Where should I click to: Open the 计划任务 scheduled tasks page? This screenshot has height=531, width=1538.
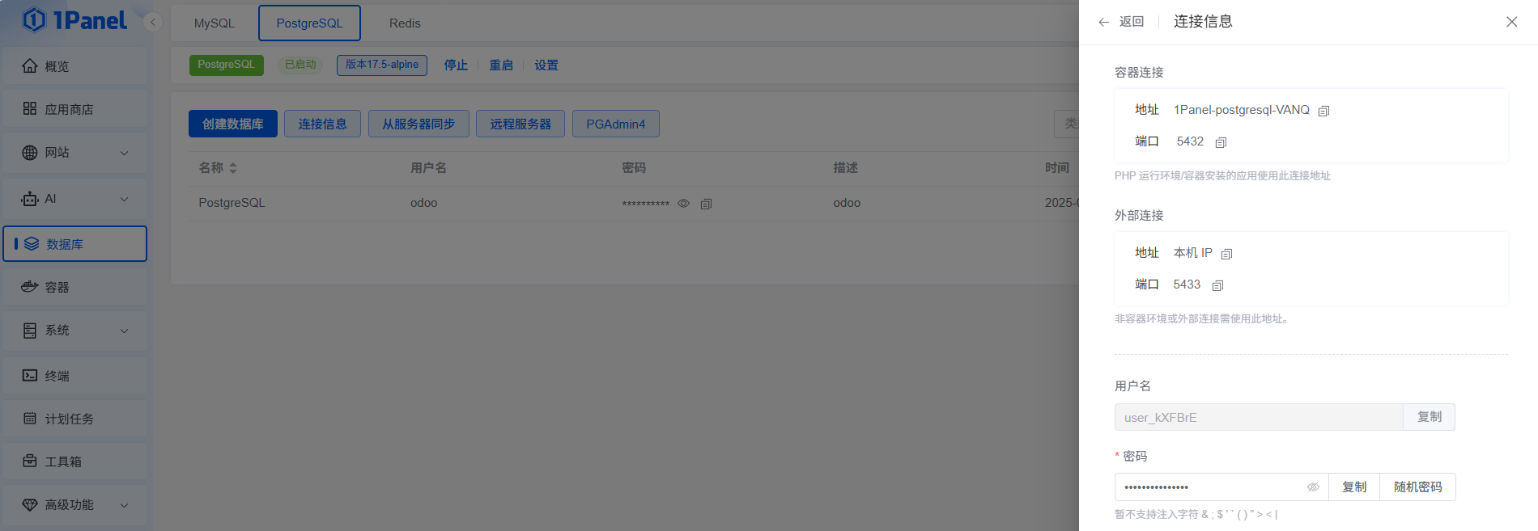pyautogui.click(x=74, y=419)
